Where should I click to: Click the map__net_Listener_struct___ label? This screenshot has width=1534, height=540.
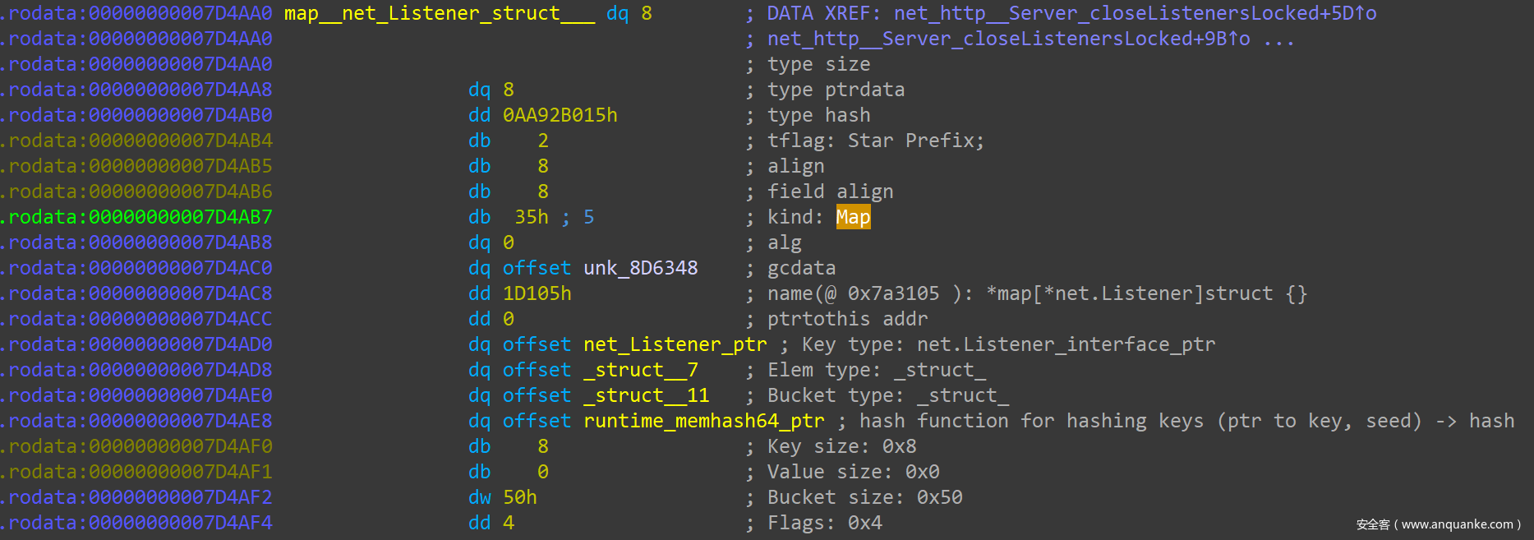[x=439, y=13]
